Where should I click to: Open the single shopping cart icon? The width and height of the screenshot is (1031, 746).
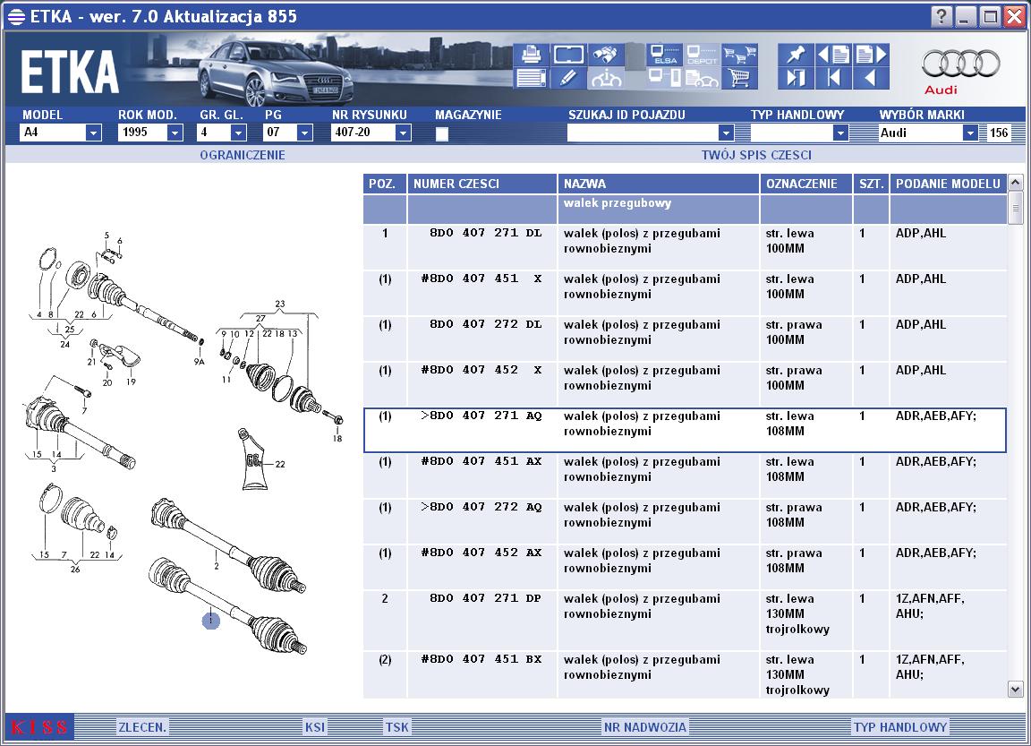tap(740, 78)
